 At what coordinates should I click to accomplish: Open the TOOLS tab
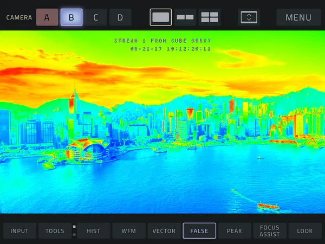[55, 231]
